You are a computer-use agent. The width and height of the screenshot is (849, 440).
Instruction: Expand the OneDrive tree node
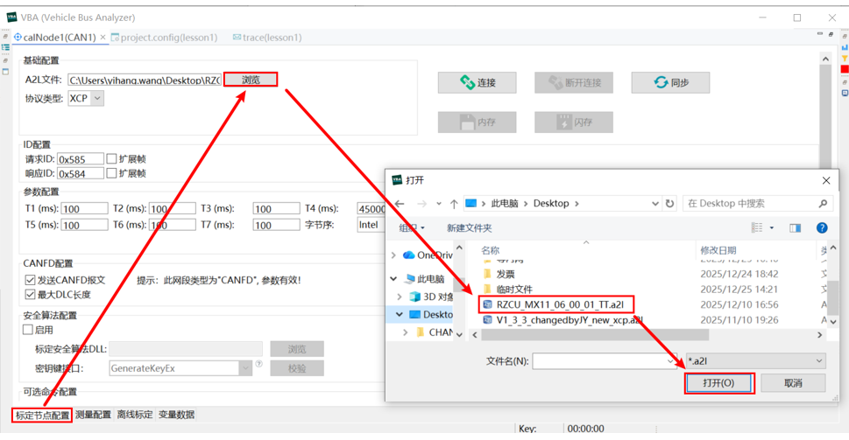(393, 255)
